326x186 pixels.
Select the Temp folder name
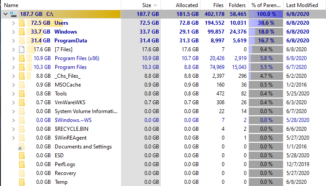[x=61, y=182]
